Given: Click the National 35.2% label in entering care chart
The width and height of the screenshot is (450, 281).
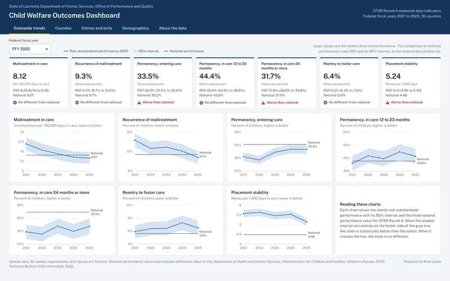Looking at the screenshot, I should [314, 144].
